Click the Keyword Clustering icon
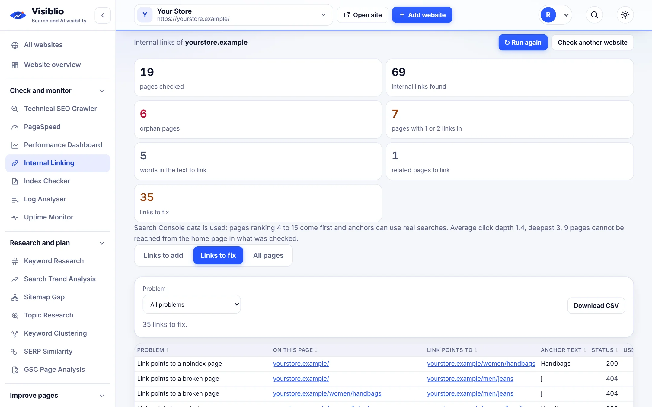This screenshot has height=407, width=652. tap(15, 333)
